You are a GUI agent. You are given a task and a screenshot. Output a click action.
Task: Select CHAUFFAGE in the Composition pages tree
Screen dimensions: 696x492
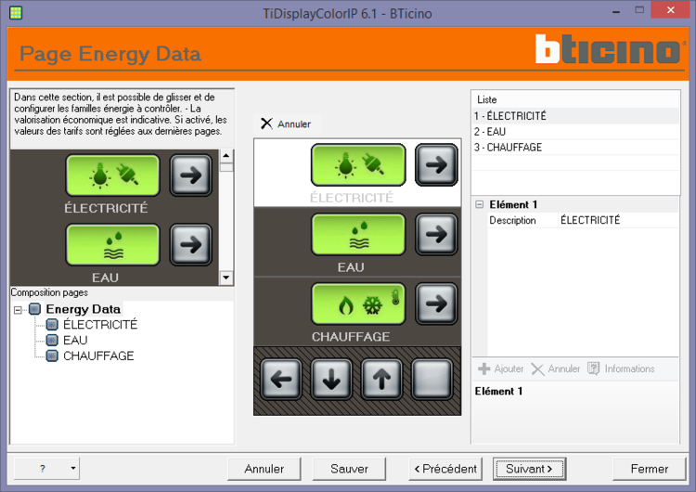[98, 356]
